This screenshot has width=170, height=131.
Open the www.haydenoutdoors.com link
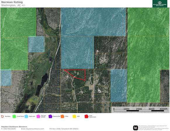pos(32,129)
